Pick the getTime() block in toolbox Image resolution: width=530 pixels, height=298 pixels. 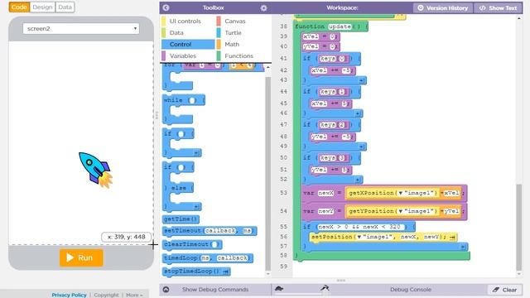(181, 219)
